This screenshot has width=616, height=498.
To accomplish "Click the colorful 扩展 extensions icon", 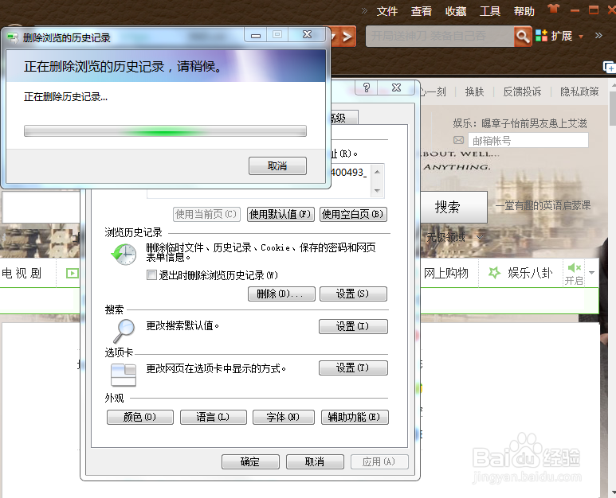I will 541,36.
